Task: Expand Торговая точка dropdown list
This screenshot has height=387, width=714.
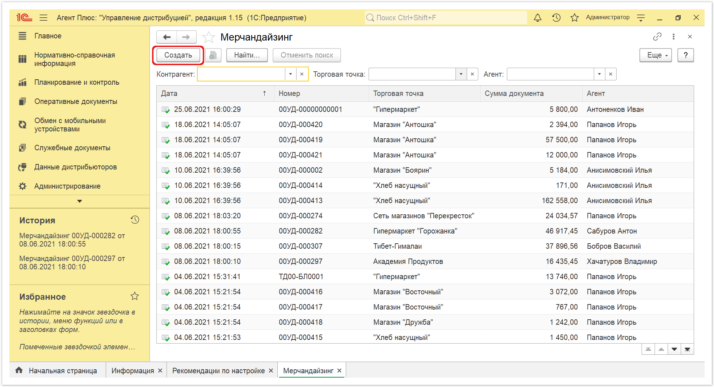Action: pos(461,74)
